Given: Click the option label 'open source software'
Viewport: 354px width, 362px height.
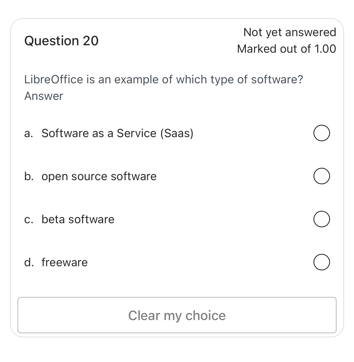Looking at the screenshot, I should (x=99, y=176).
